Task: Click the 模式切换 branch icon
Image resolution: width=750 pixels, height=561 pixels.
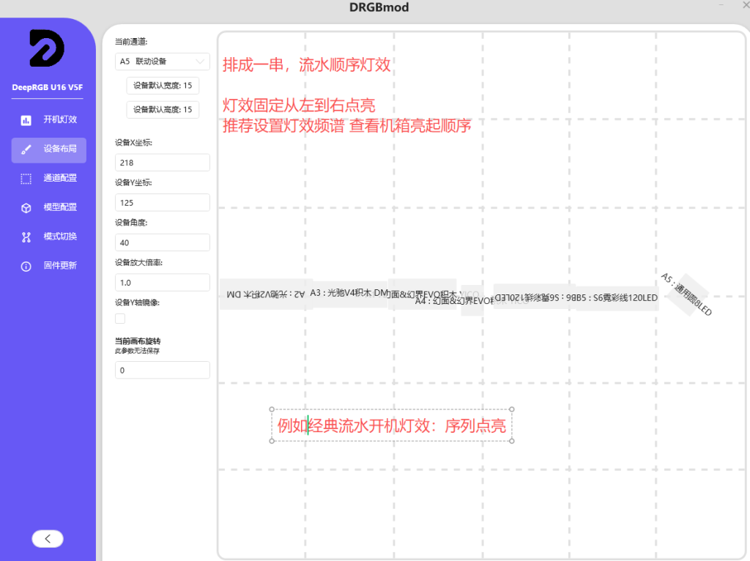Action: coord(26,237)
